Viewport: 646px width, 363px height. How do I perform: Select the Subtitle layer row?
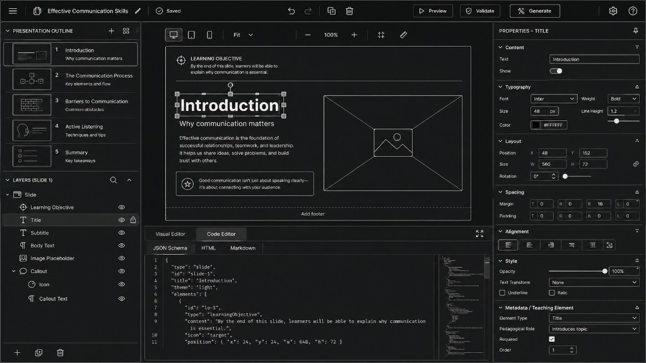[70, 233]
